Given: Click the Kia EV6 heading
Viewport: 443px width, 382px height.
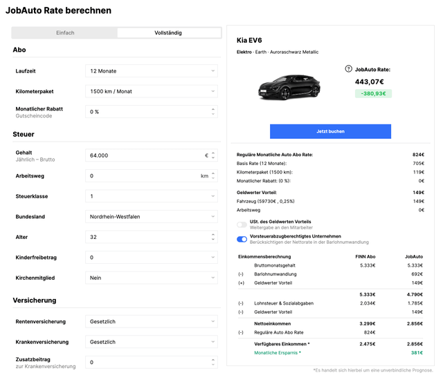Looking at the screenshot, I should point(249,40).
